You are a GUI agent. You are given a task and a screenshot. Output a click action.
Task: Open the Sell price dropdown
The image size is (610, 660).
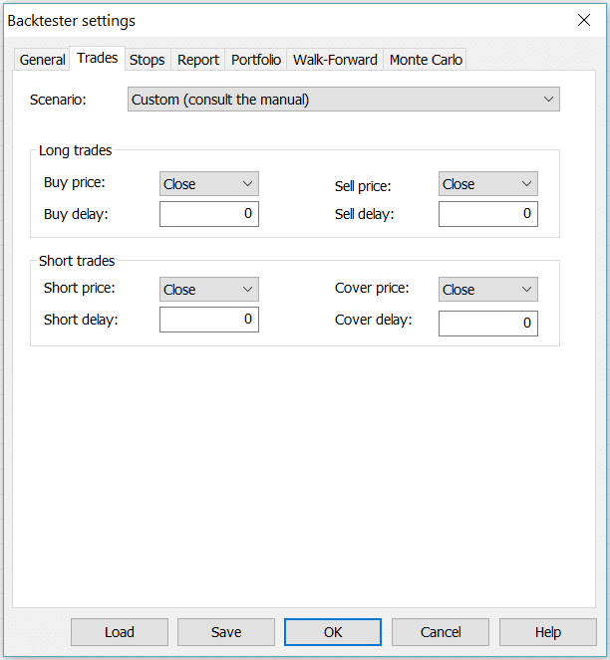[488, 184]
